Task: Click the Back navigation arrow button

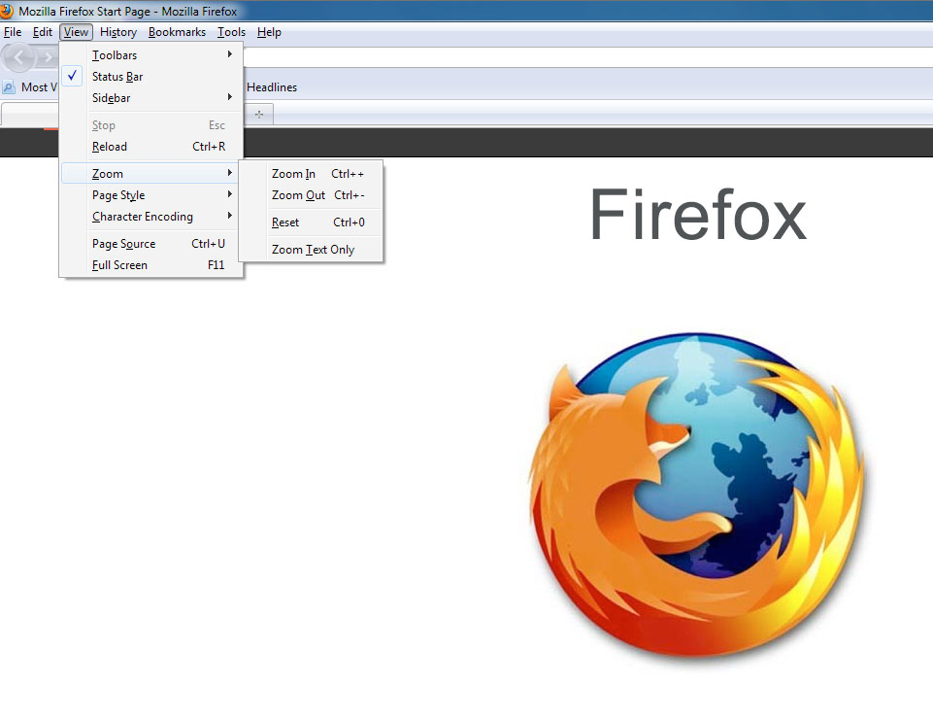Action: pos(18,57)
